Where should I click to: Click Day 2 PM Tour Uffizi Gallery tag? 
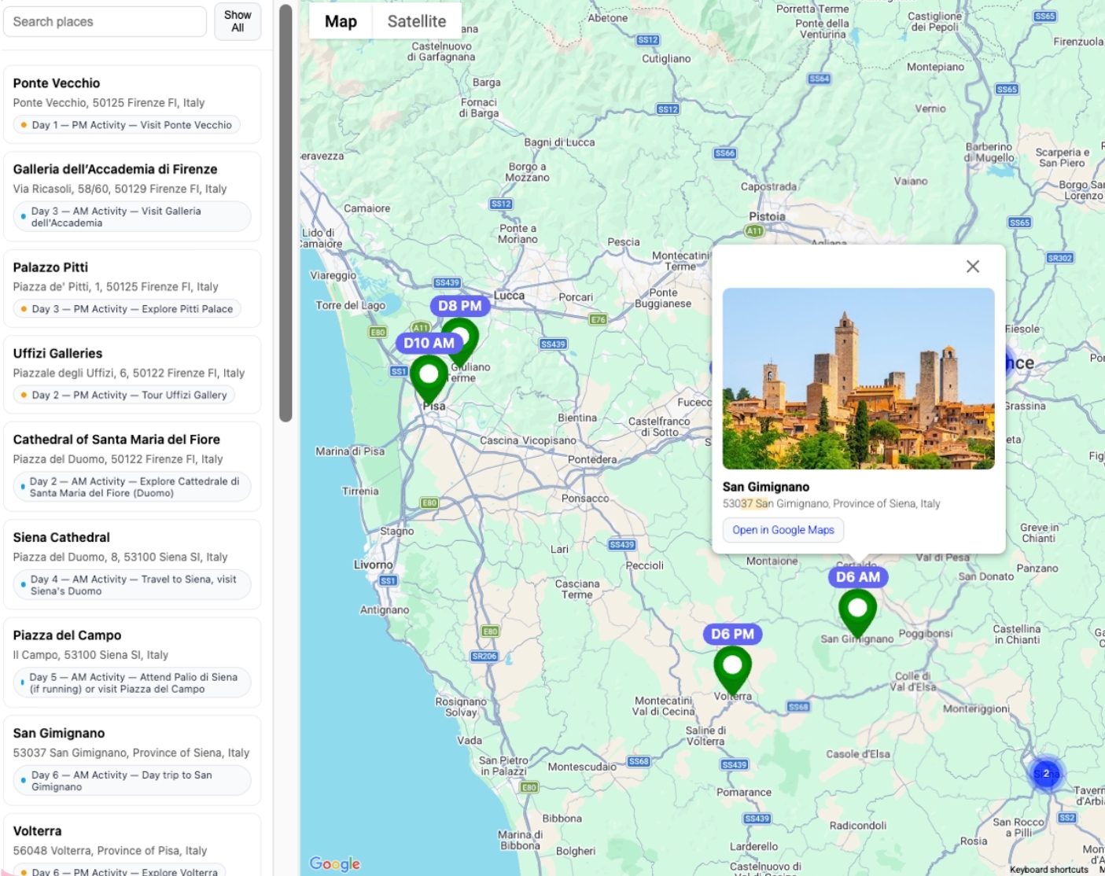(123, 395)
